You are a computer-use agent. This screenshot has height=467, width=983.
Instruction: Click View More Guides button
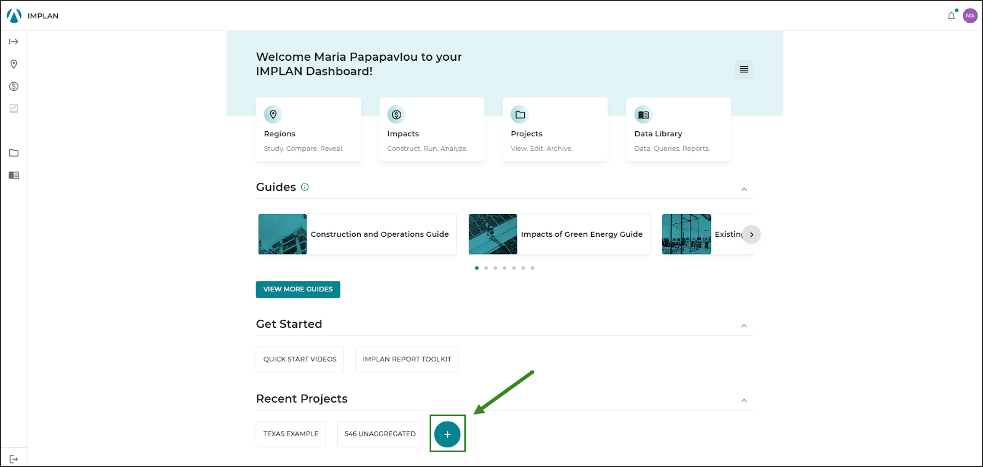[x=298, y=290]
